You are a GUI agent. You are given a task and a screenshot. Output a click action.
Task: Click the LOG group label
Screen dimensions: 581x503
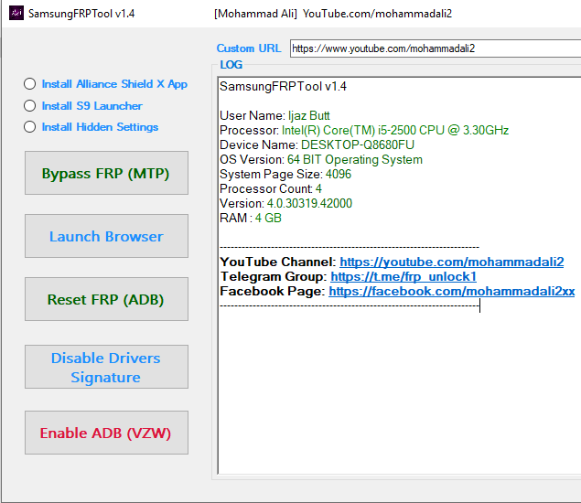coord(231,64)
